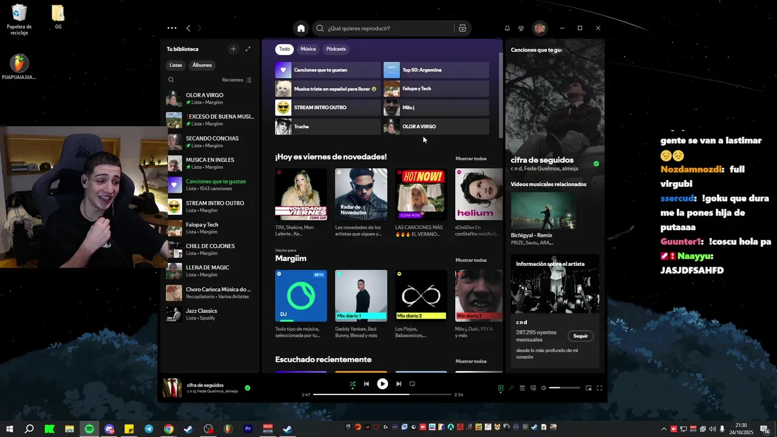Open the three-dots Spotify menu

click(x=172, y=28)
